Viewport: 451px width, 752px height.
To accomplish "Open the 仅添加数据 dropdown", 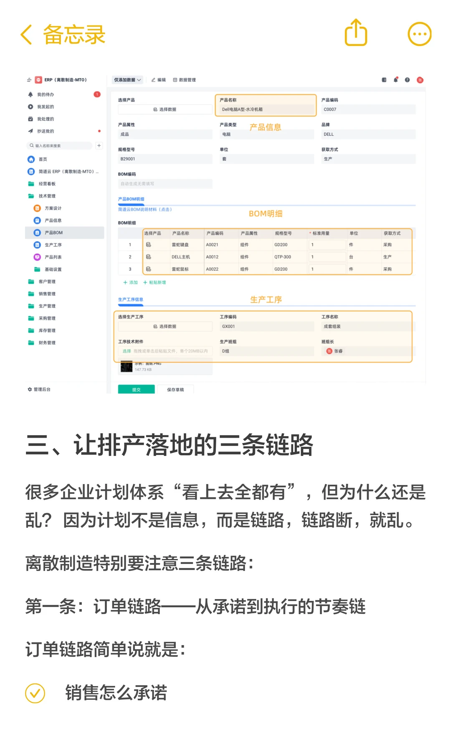I will pyautogui.click(x=127, y=80).
